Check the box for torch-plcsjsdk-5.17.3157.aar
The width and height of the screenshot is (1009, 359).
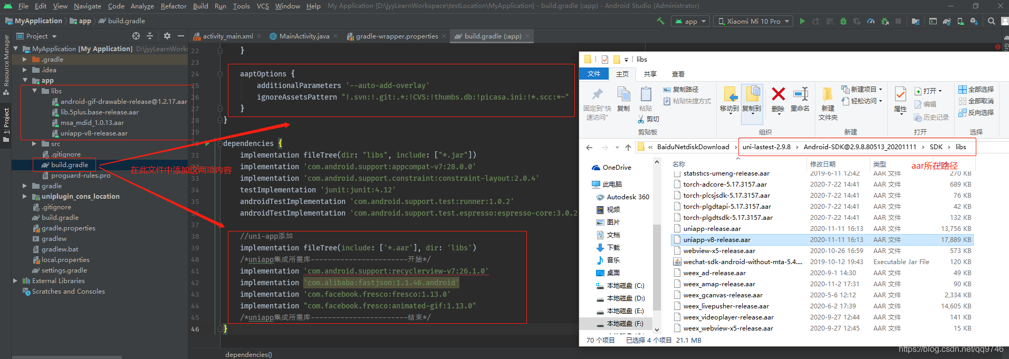(x=677, y=196)
